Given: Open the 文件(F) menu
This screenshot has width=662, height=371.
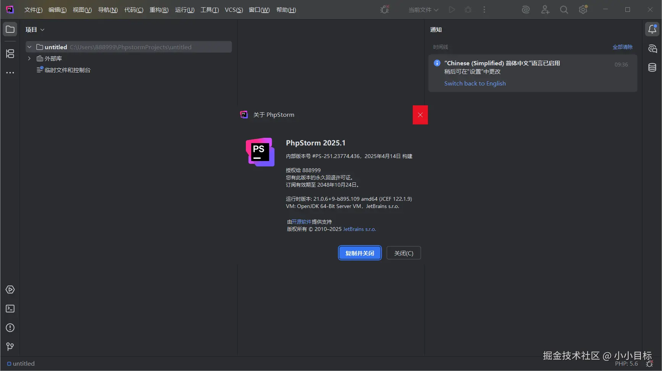Looking at the screenshot, I should click(x=34, y=10).
